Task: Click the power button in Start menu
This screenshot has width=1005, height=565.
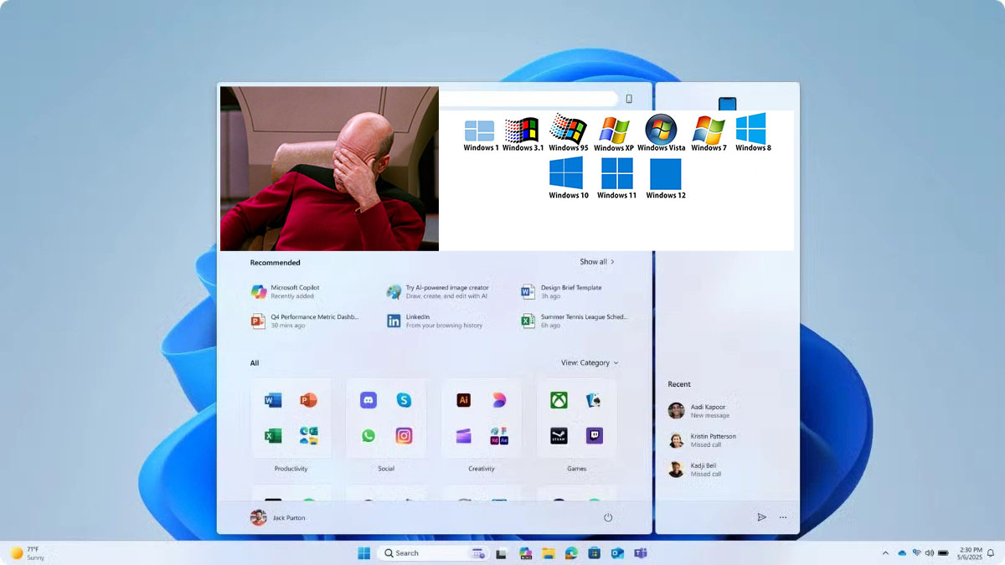Action: (x=608, y=518)
